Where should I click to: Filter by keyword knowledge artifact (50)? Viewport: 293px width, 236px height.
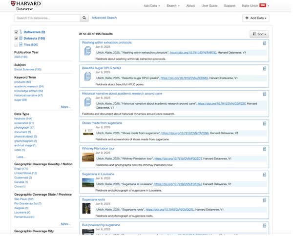29,91
